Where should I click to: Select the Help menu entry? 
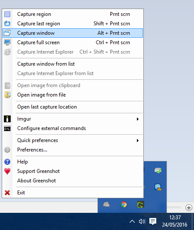[73, 162]
